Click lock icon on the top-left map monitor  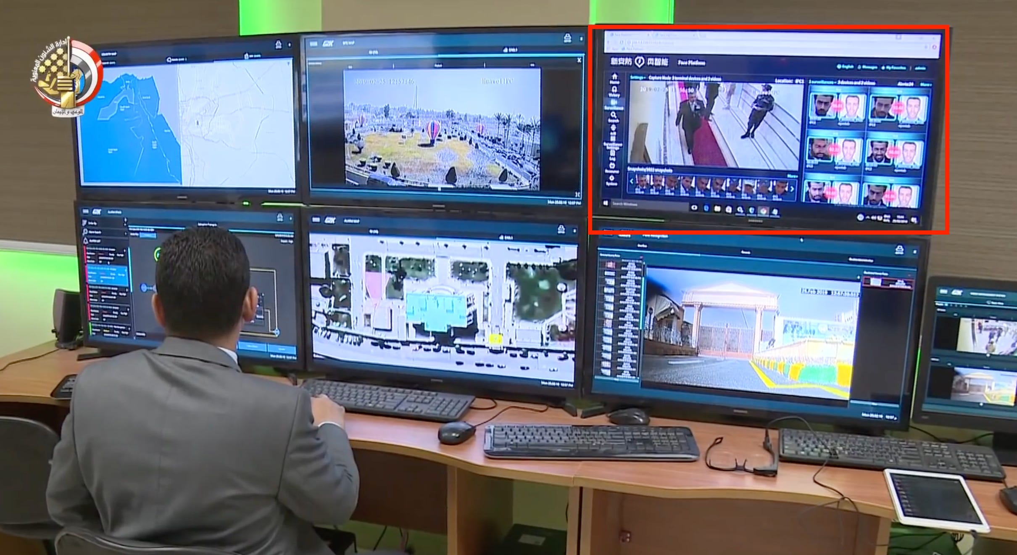[278, 45]
